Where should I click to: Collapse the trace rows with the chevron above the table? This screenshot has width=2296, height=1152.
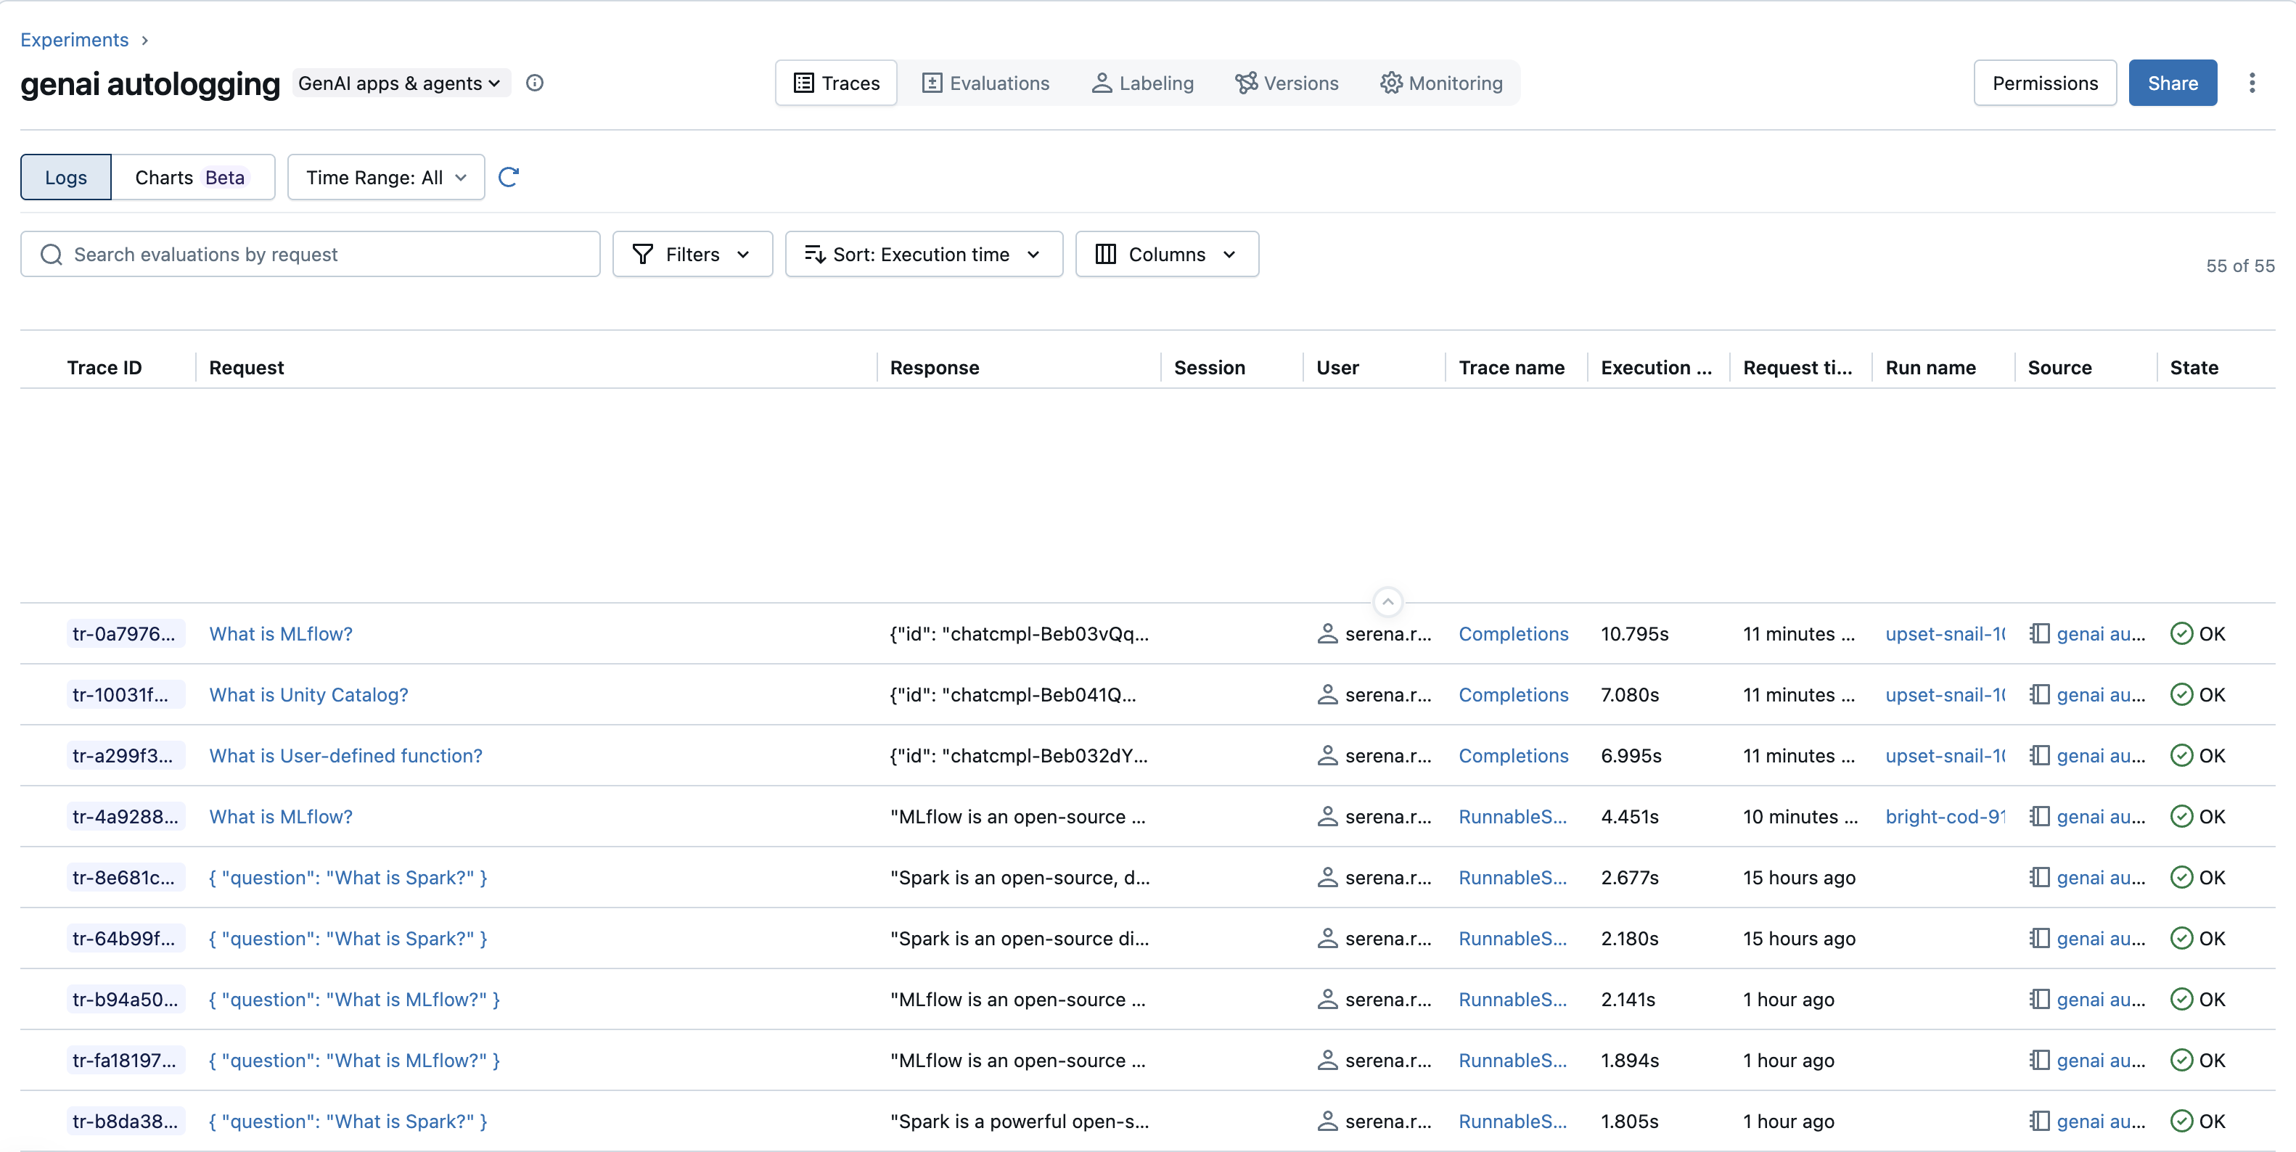(1387, 601)
